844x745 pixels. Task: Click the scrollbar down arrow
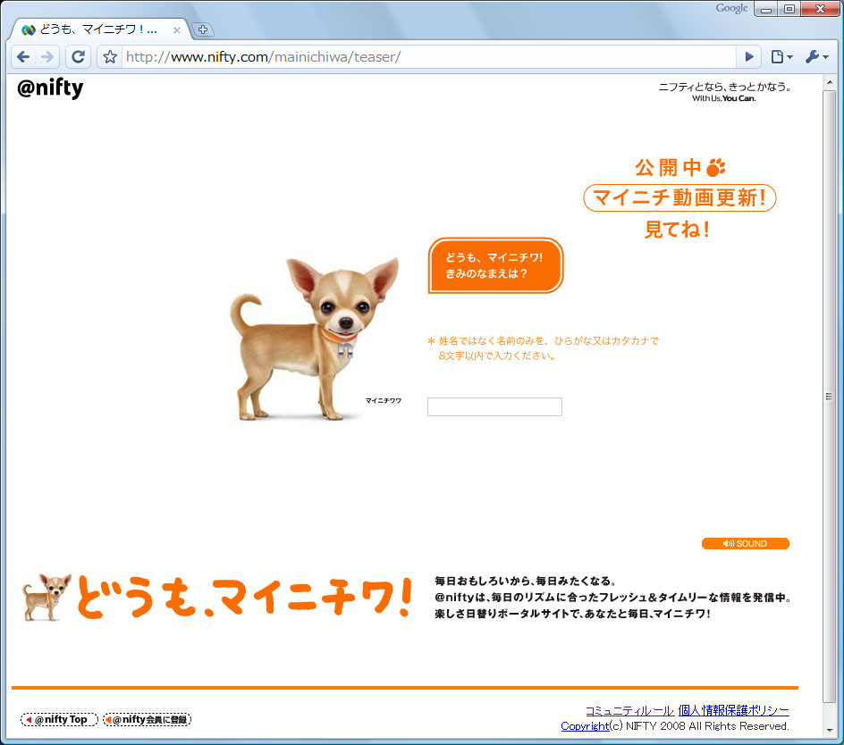(x=830, y=730)
